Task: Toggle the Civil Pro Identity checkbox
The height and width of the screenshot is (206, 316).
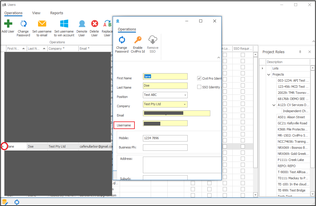Action: tap(199, 78)
